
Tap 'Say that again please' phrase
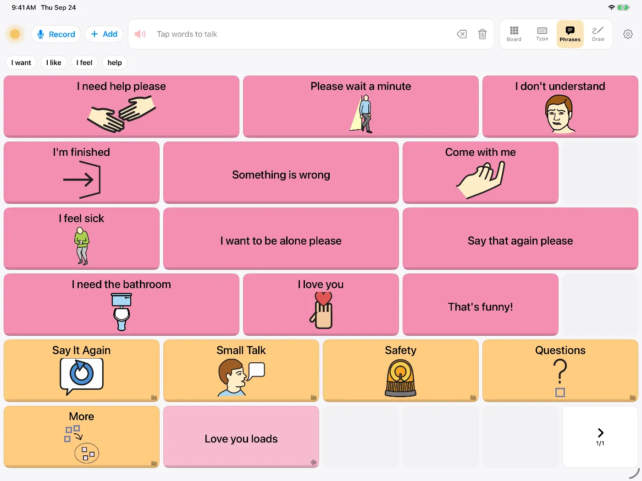click(520, 238)
